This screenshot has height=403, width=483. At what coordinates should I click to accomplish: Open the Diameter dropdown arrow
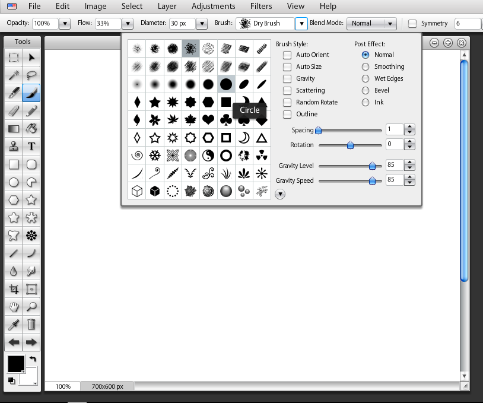(202, 23)
